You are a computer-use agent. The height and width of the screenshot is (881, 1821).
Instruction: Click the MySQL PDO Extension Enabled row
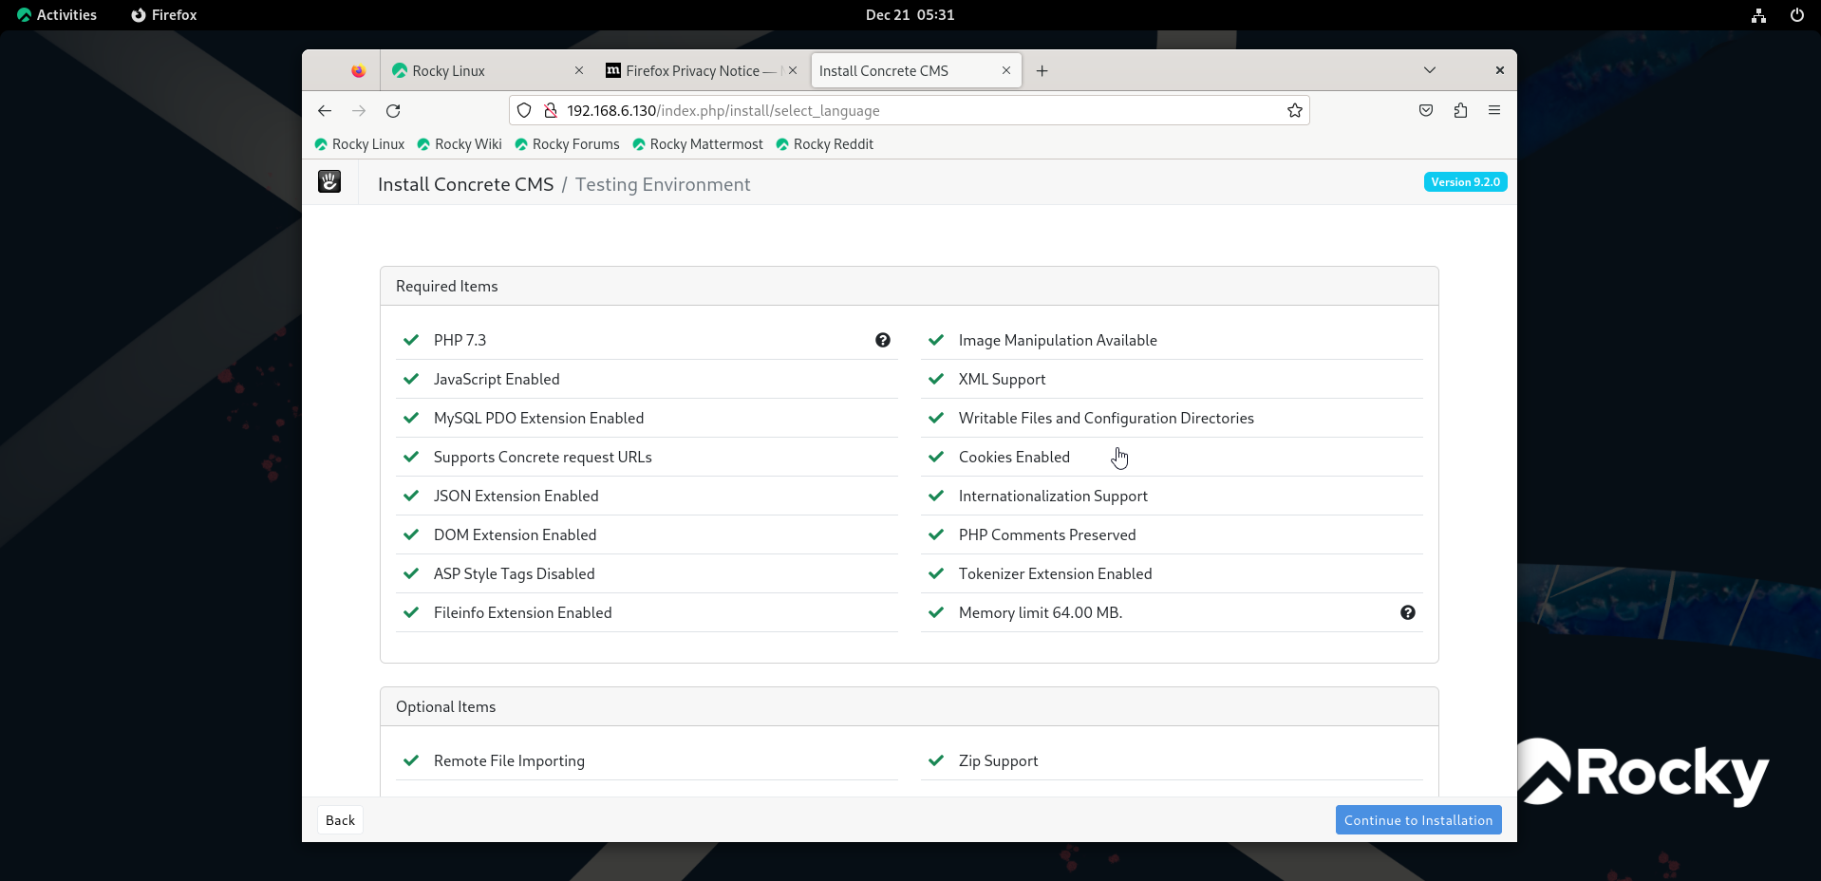point(647,418)
